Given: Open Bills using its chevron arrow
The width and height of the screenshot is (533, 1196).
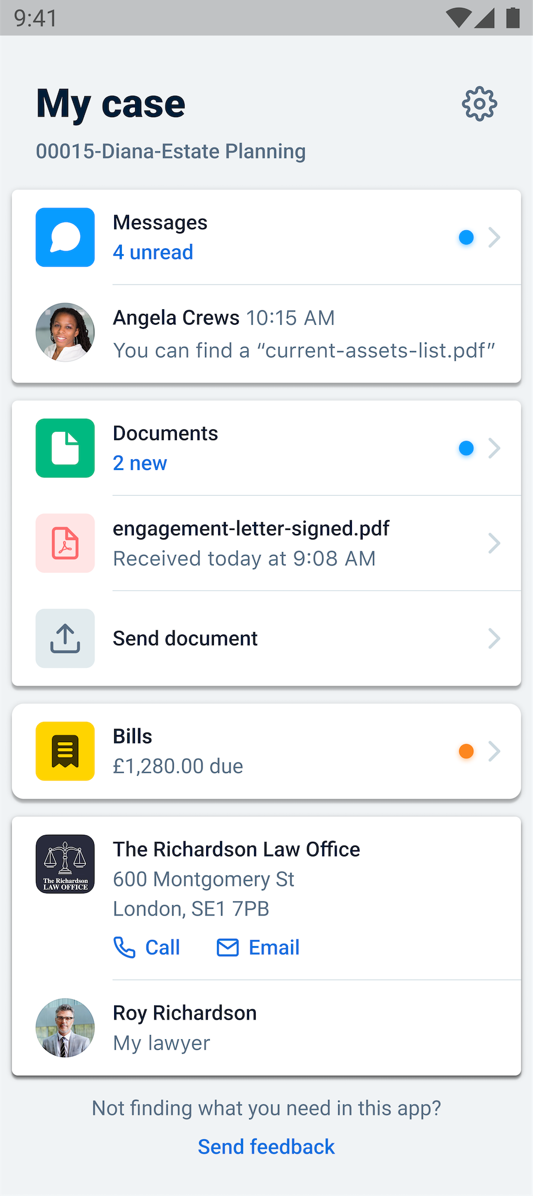Looking at the screenshot, I should click(494, 751).
